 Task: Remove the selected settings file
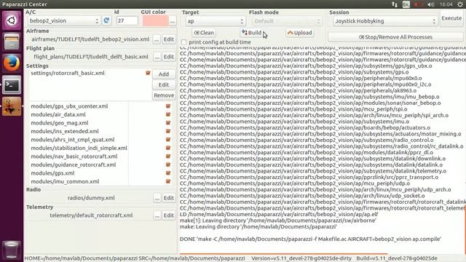point(163,95)
